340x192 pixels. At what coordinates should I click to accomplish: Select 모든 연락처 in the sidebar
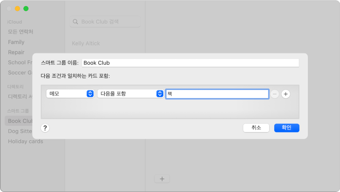[x=21, y=32]
